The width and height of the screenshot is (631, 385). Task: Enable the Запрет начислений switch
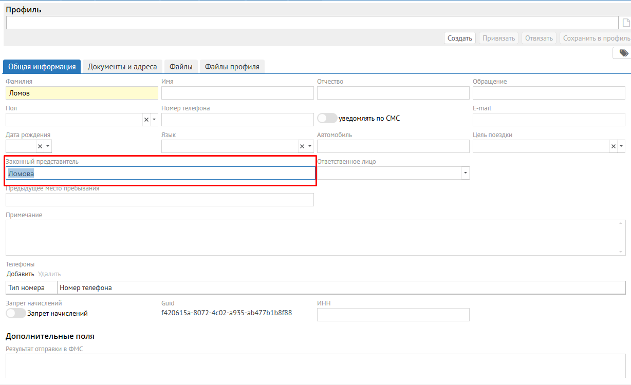pyautogui.click(x=15, y=313)
